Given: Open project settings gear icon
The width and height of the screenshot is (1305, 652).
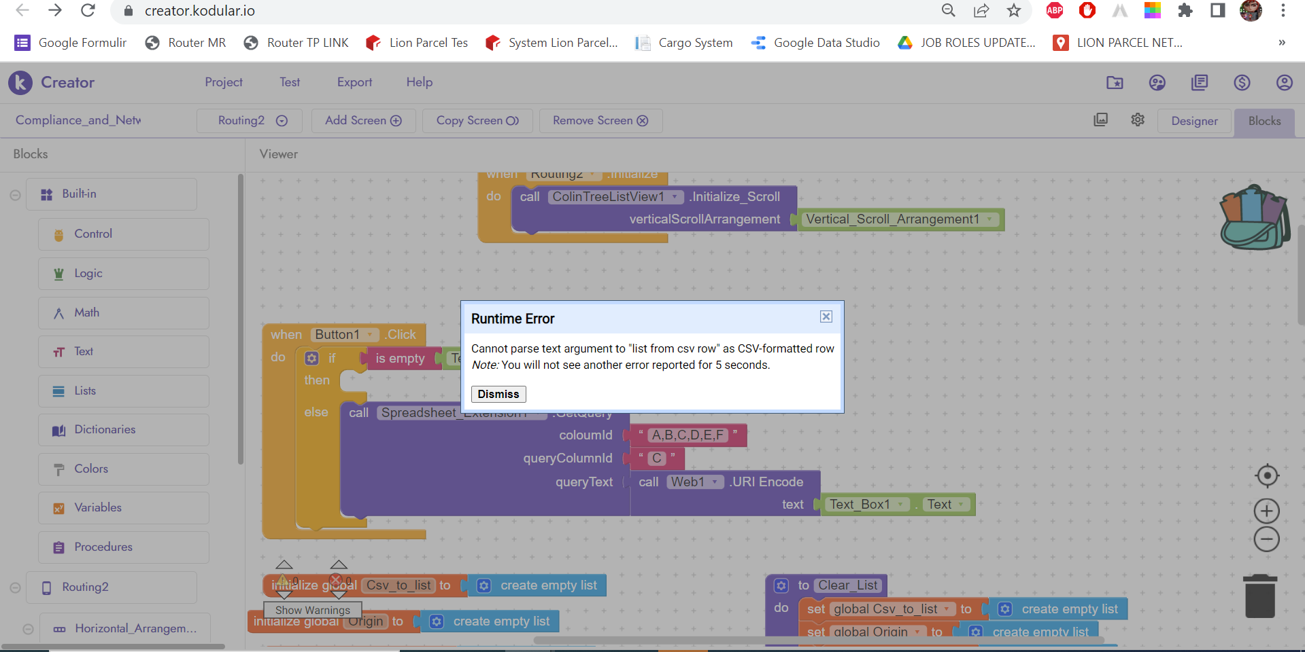Looking at the screenshot, I should coord(1138,120).
